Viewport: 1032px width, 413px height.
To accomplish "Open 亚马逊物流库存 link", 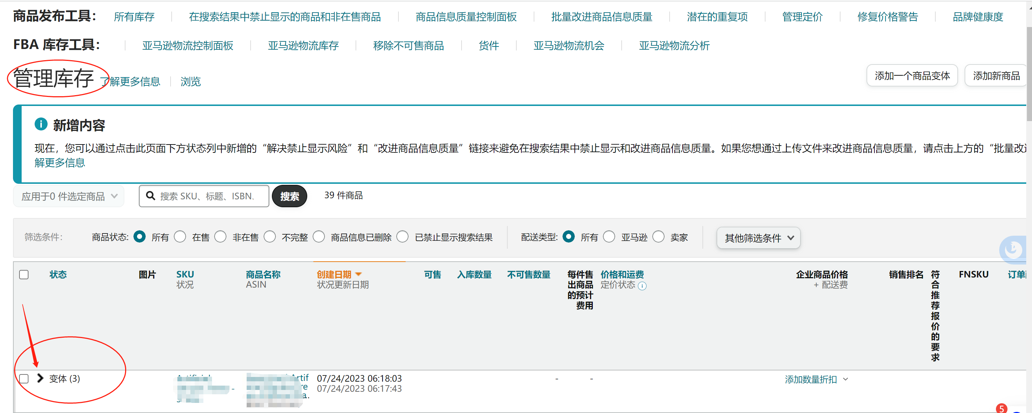I will point(303,46).
